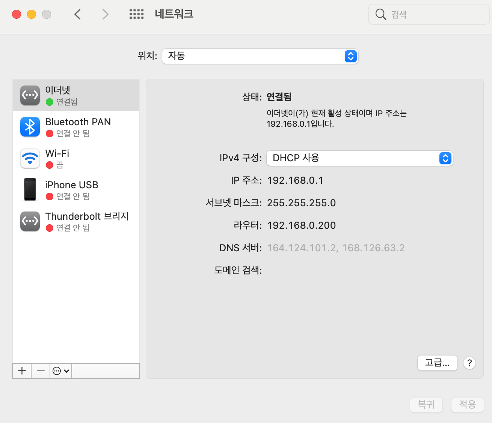Remove selected service with minus button
Image resolution: width=492 pixels, height=423 pixels.
[x=41, y=371]
